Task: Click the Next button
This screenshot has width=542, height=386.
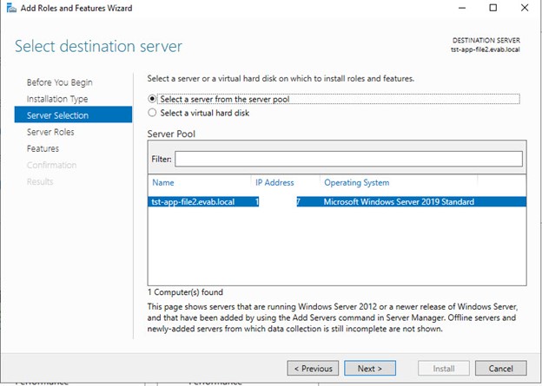Action: [370, 369]
